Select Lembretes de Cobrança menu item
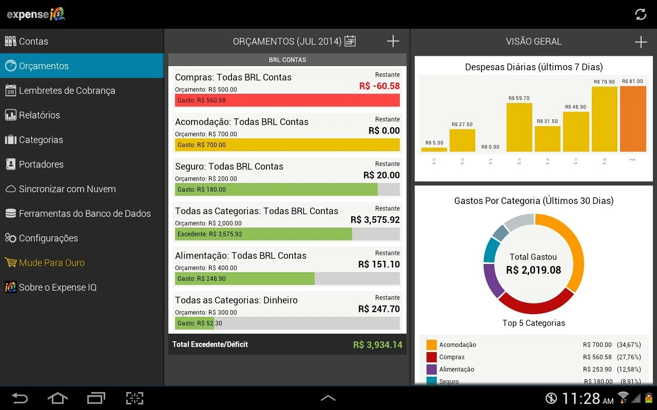This screenshot has width=657, height=410. pos(82,90)
